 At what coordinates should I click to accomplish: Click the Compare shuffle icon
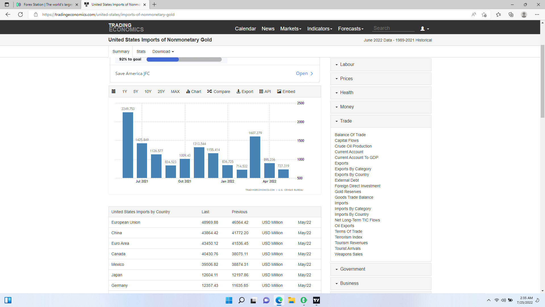point(209,92)
